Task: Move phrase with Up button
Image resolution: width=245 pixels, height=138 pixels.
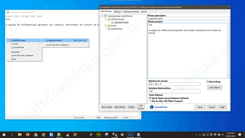Action: [x=141, y=106]
